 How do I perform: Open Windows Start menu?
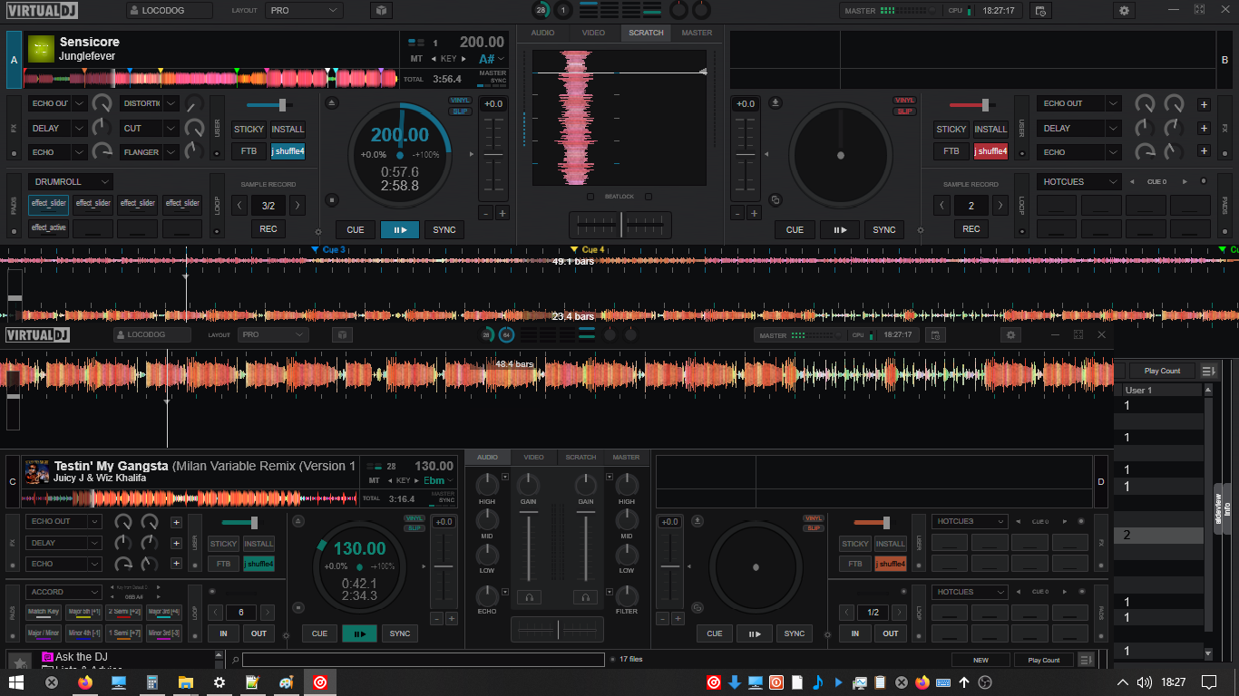tap(17, 682)
